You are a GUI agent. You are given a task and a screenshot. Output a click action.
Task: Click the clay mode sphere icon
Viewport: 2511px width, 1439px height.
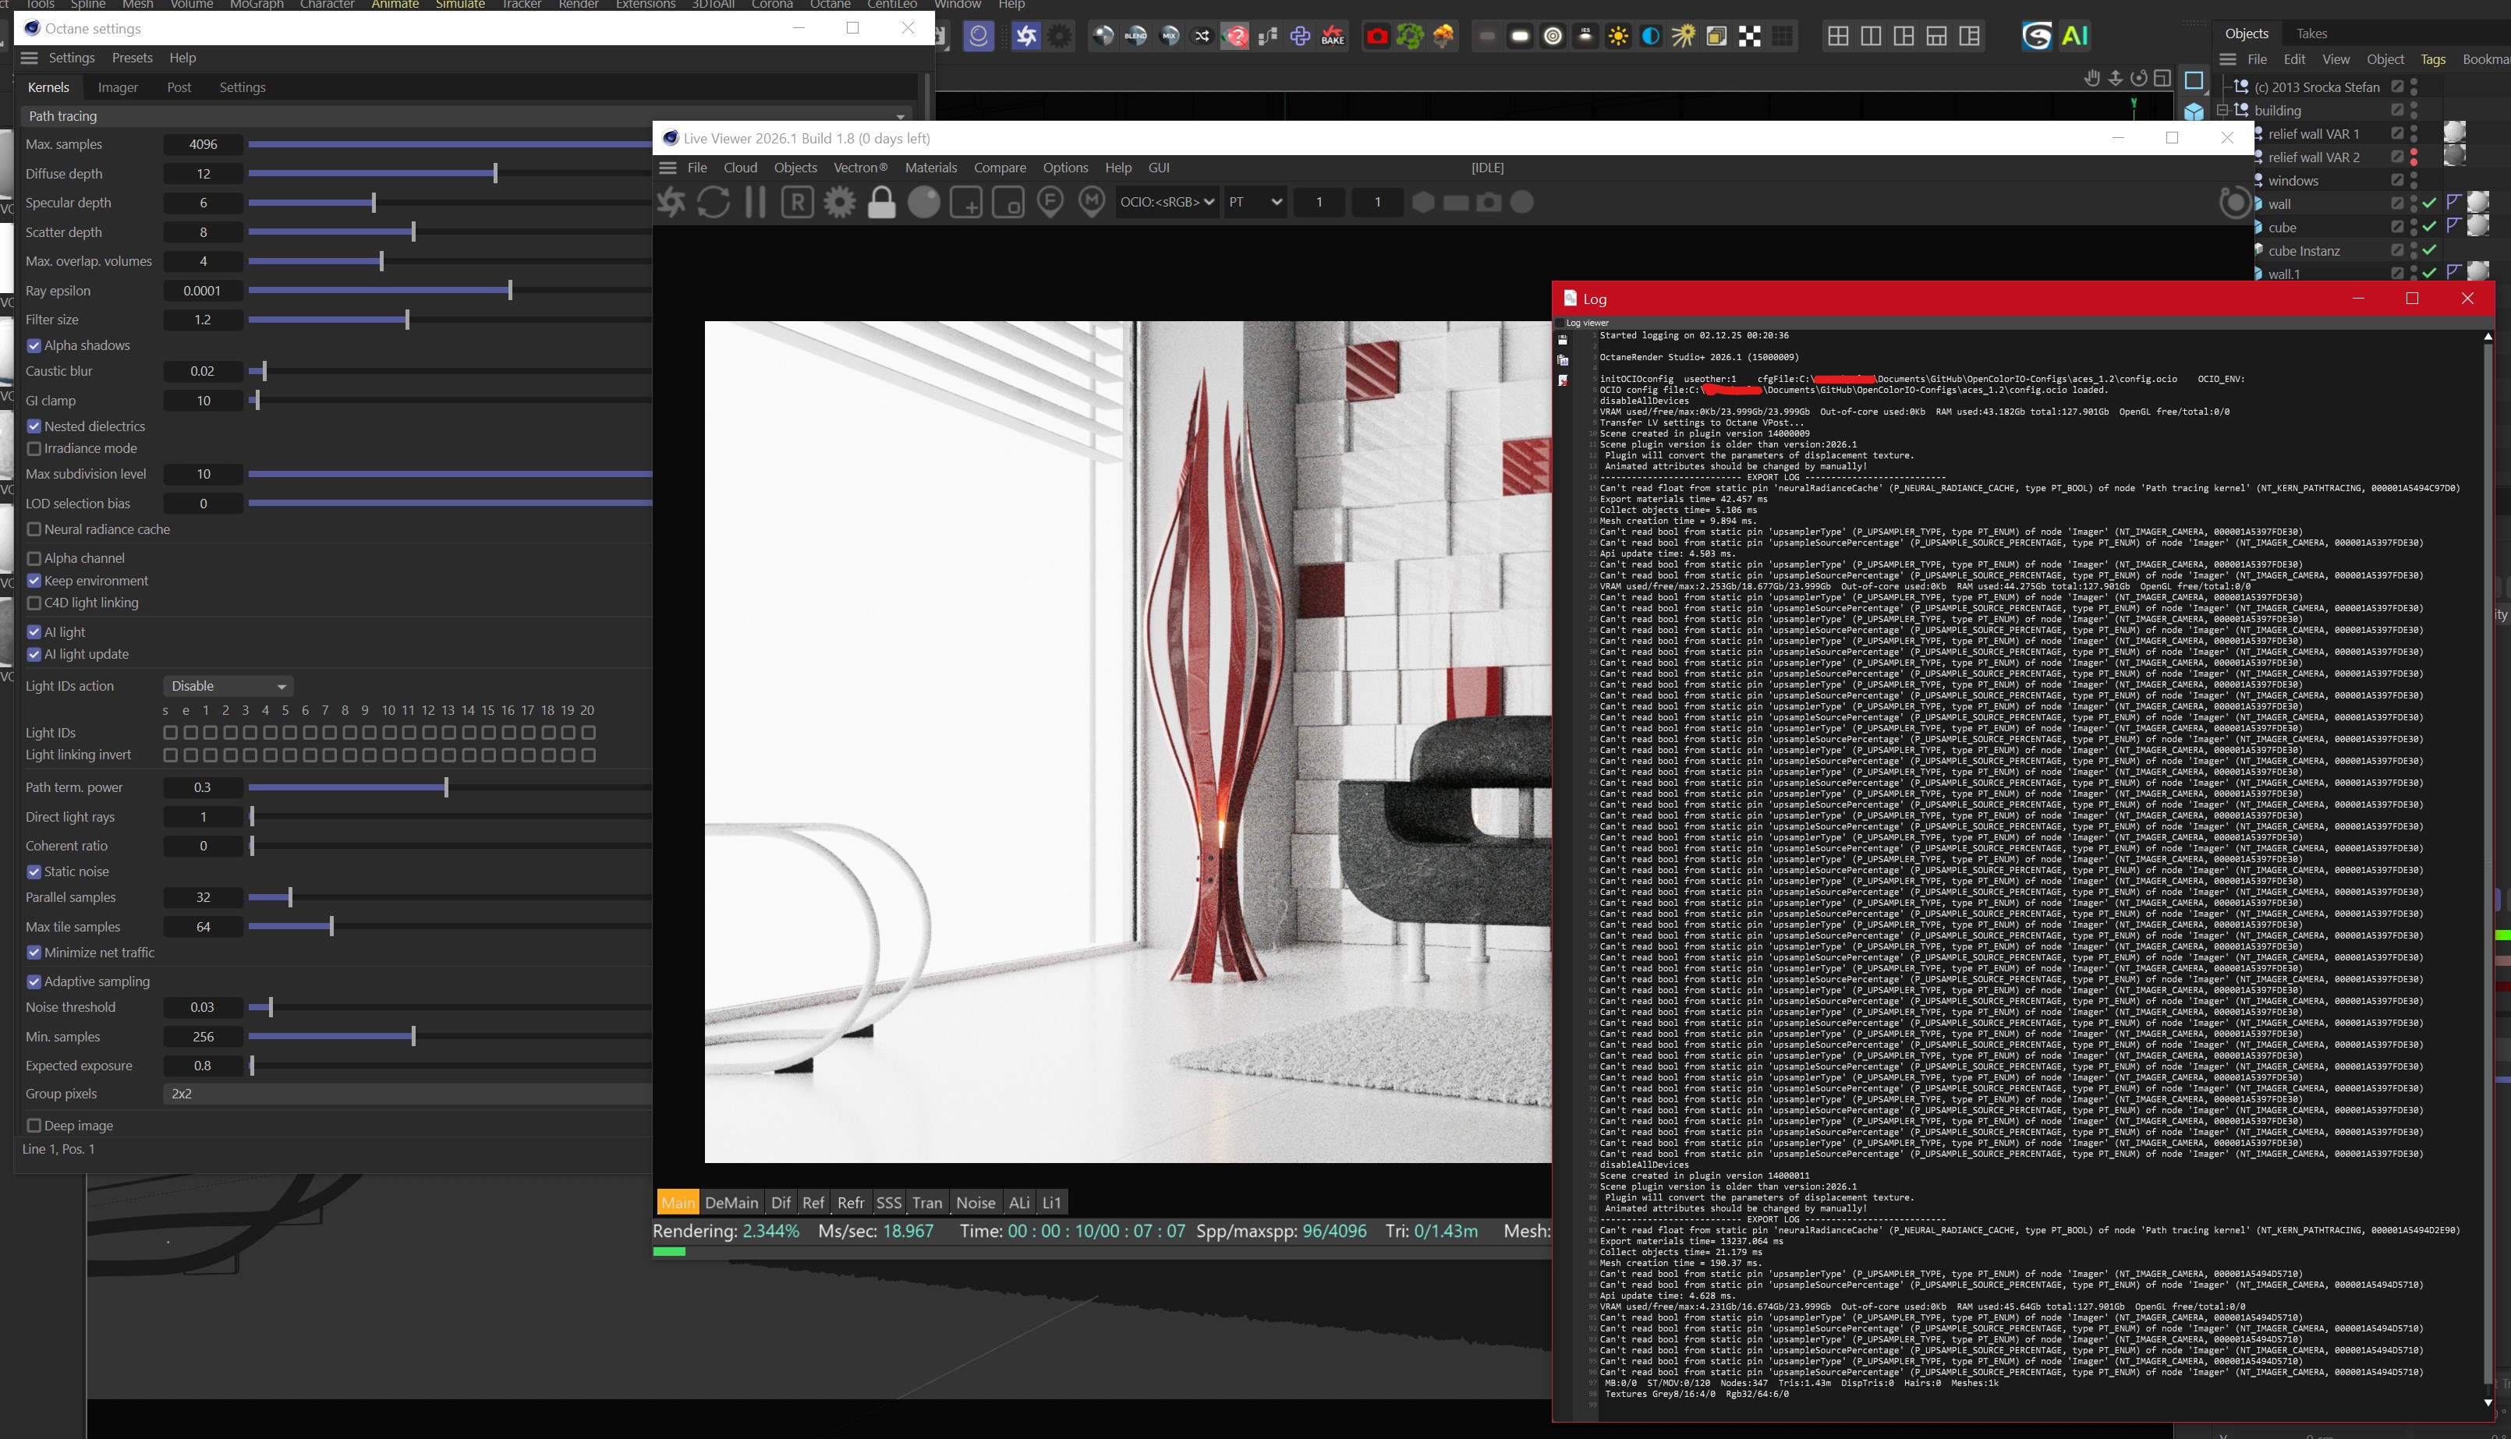point(923,203)
